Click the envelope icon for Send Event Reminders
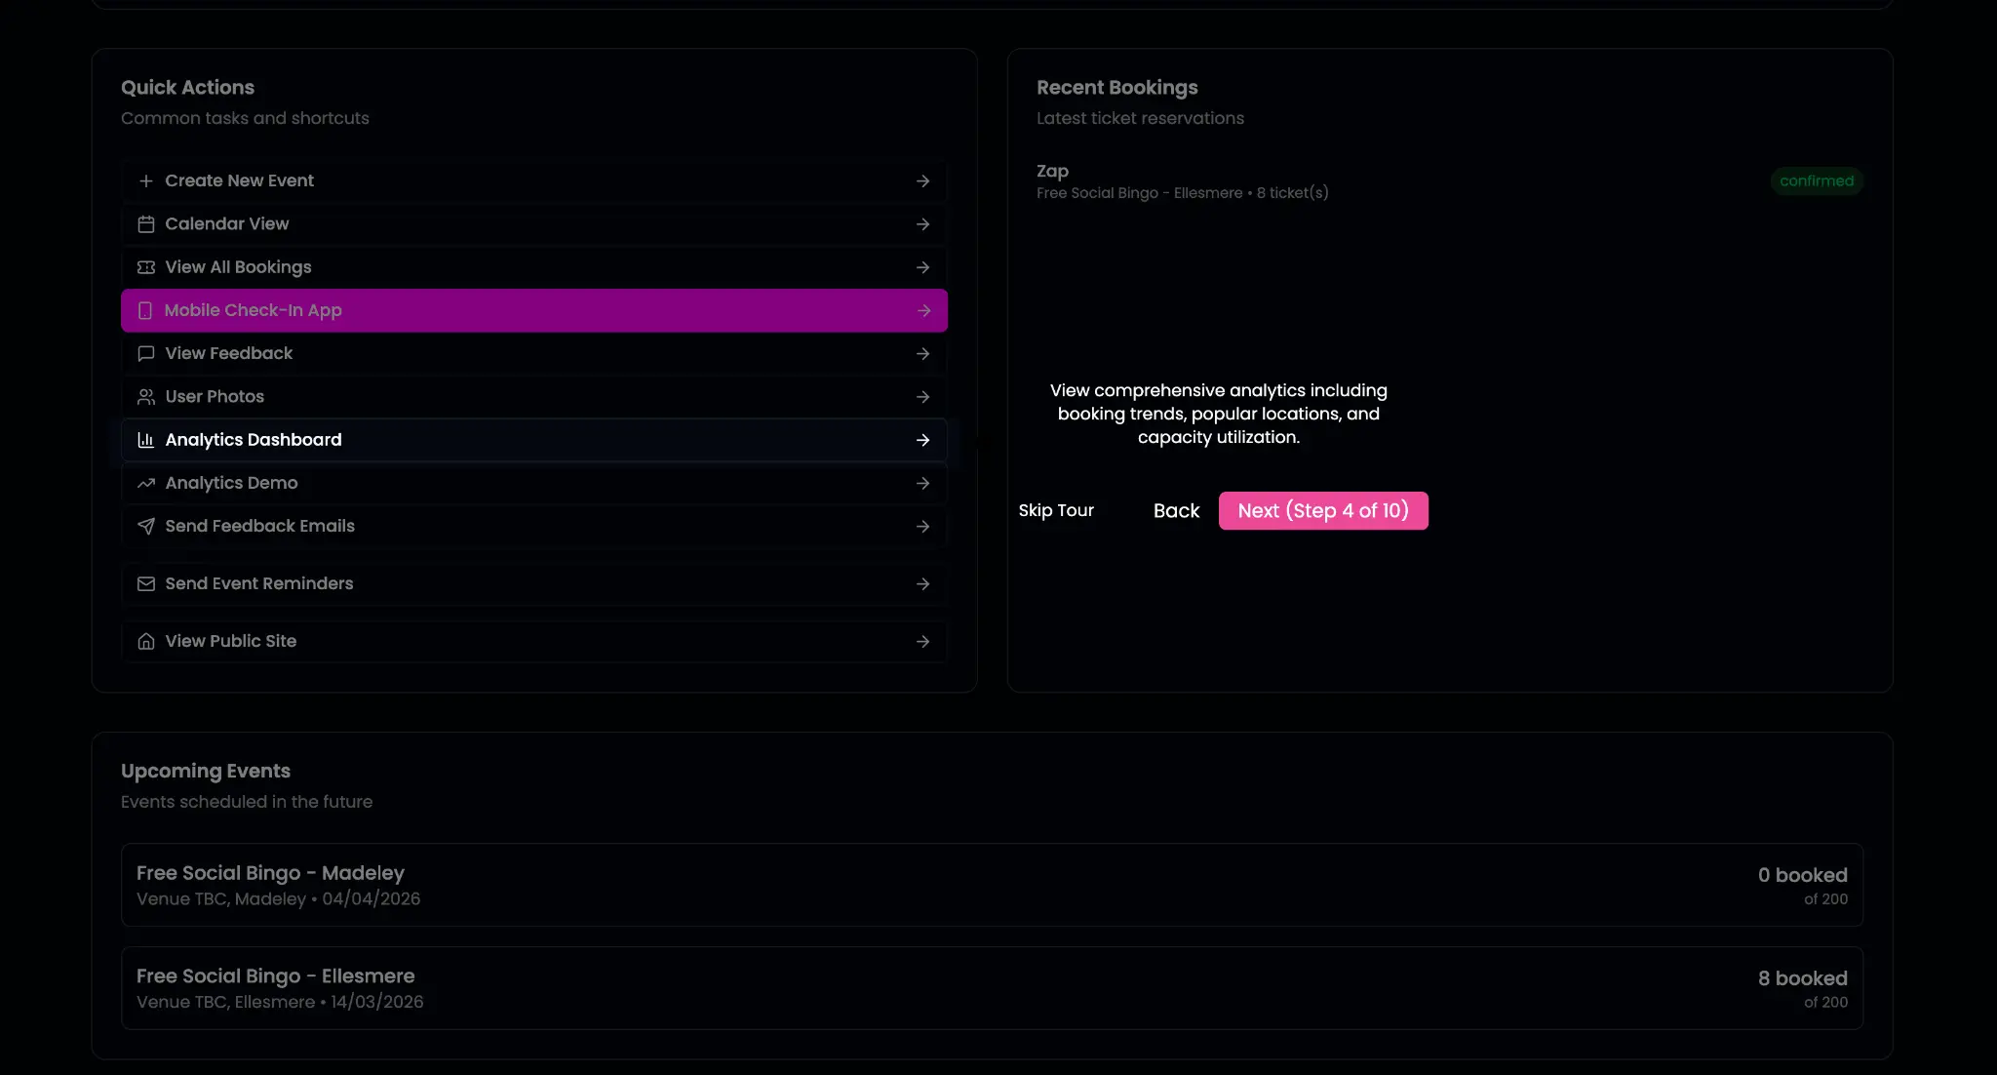The width and height of the screenshot is (1997, 1075). [146, 584]
